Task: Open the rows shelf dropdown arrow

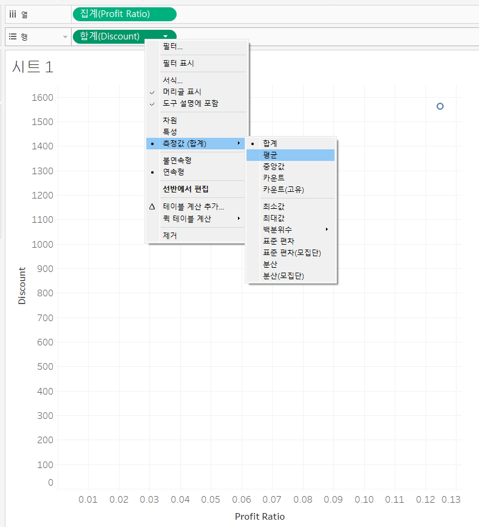Action: (x=65, y=36)
